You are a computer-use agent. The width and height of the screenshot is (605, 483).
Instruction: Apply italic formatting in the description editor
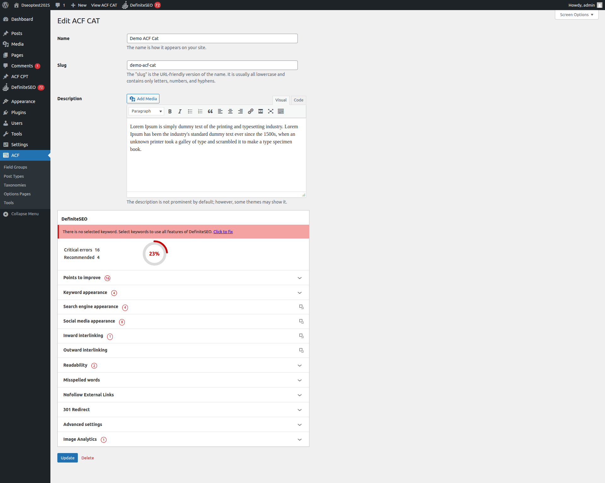180,111
